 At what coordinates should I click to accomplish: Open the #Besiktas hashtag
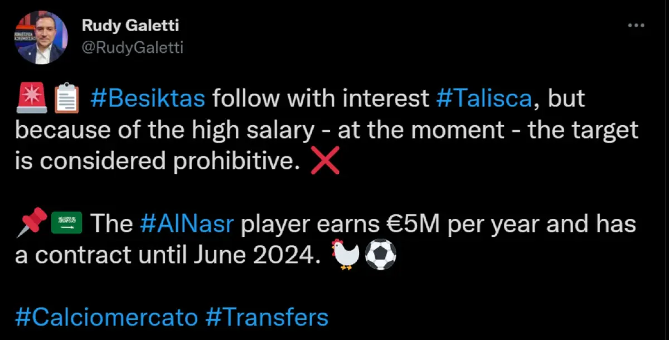[148, 100]
